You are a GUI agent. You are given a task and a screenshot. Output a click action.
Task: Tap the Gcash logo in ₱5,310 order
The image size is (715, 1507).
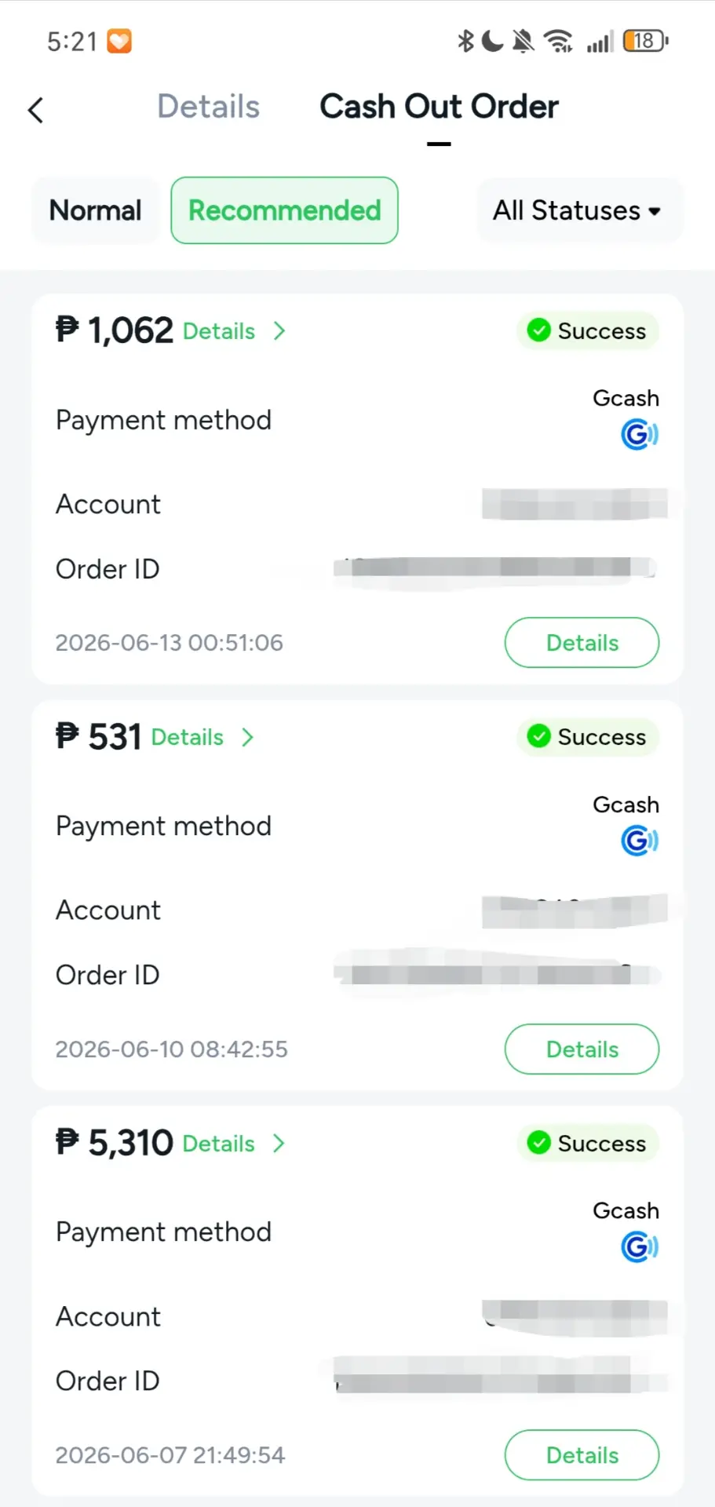(x=639, y=1246)
